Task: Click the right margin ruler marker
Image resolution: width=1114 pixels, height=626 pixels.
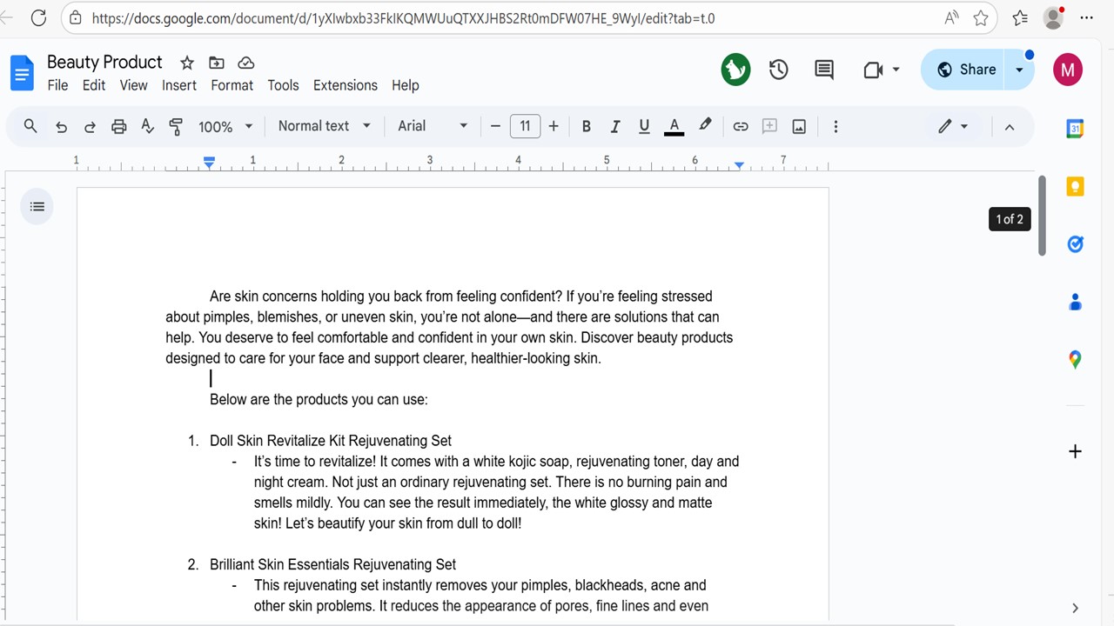Action: tap(739, 164)
